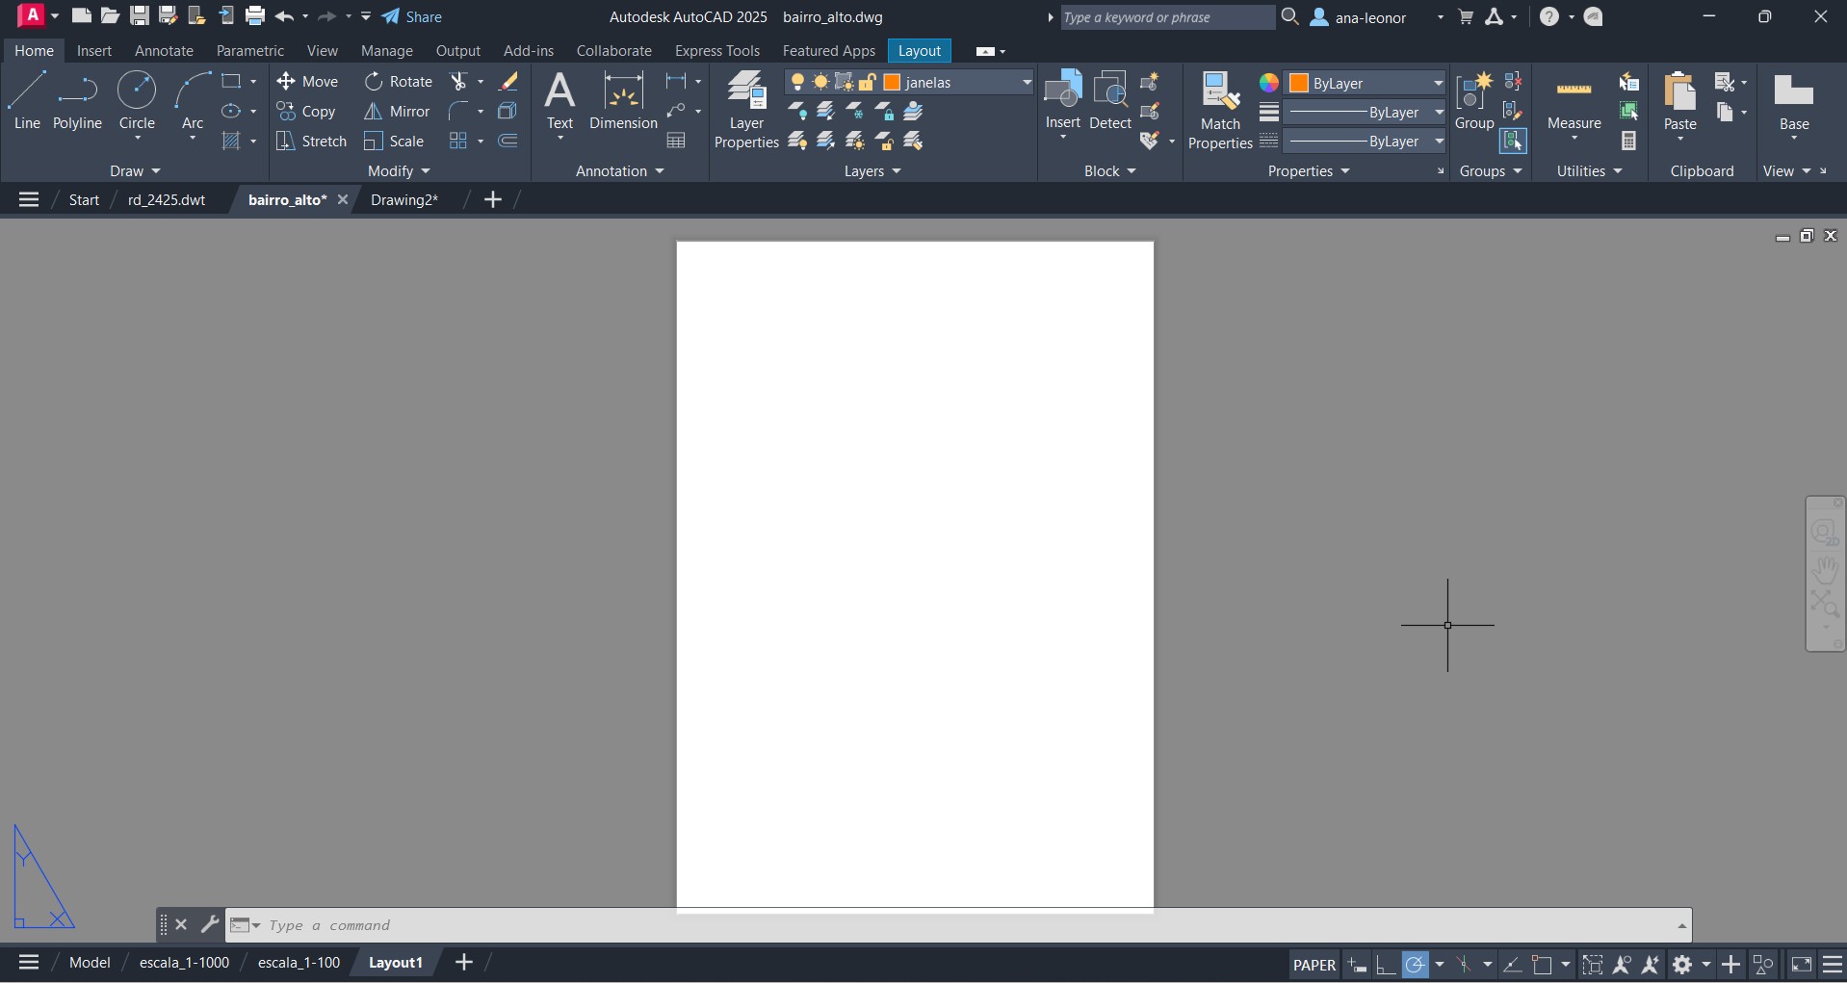This screenshot has height=983, width=1847.
Task: Activate the Circle tool
Action: (137, 101)
